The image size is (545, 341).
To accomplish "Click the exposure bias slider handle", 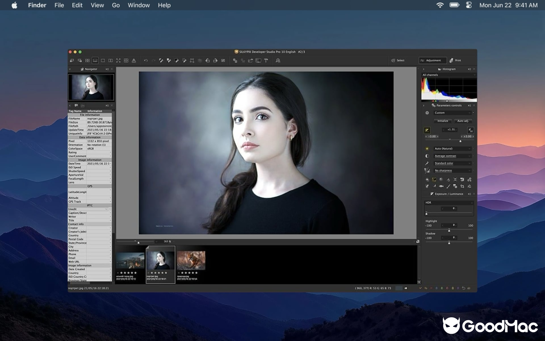I will point(460,141).
